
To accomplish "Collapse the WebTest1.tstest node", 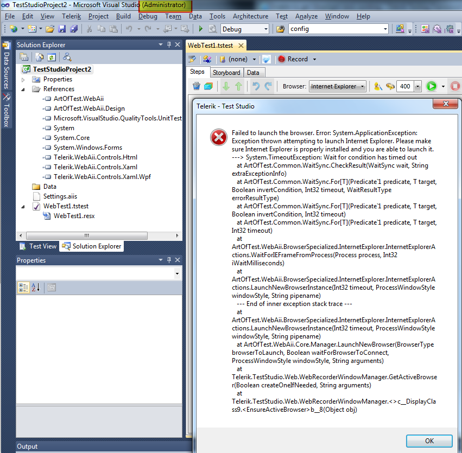I will coord(23,207).
